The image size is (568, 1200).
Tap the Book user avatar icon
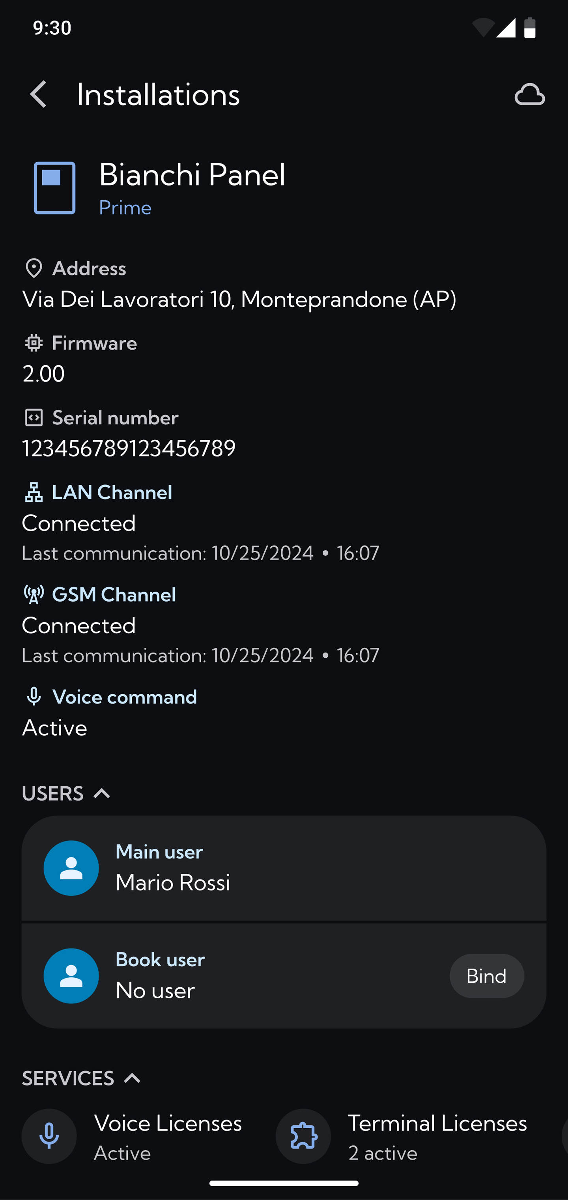71,975
